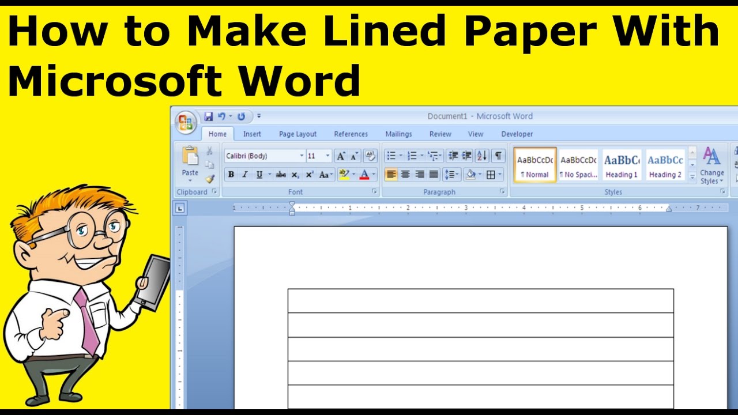Apply the Heading 1 style
This screenshot has height=415, width=738.
click(622, 166)
